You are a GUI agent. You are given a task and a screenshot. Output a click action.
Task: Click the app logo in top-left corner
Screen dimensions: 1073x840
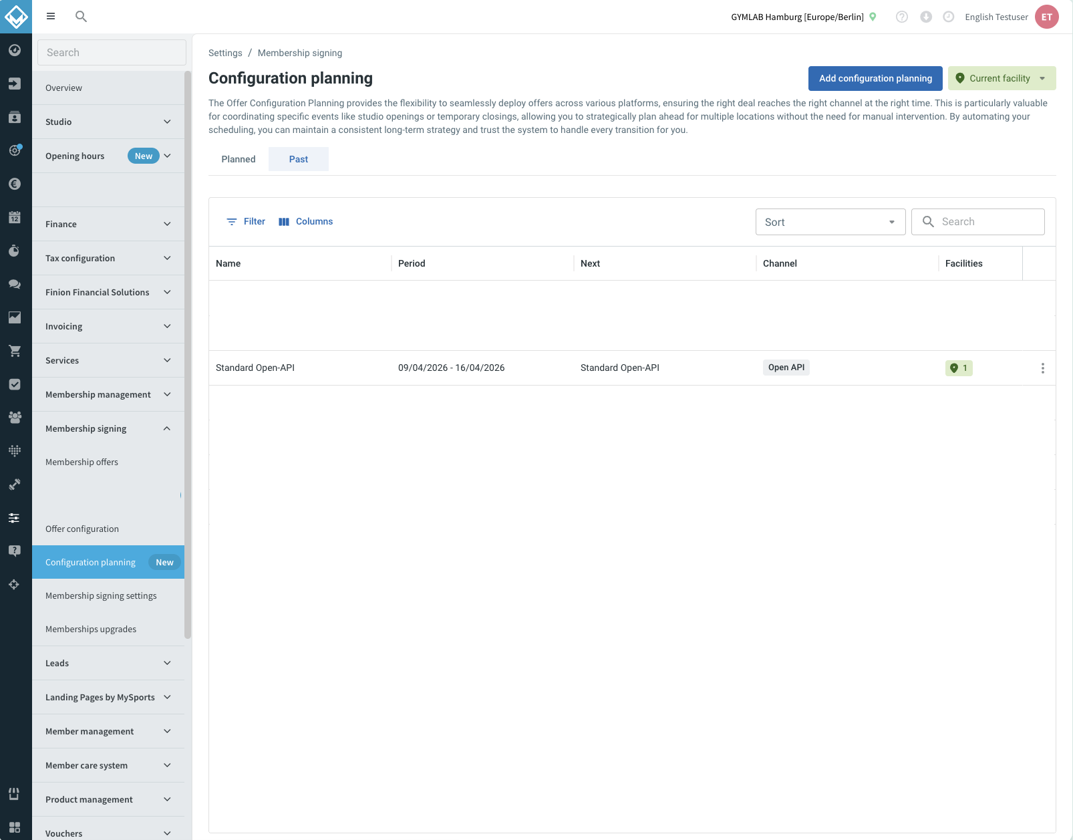point(16,17)
